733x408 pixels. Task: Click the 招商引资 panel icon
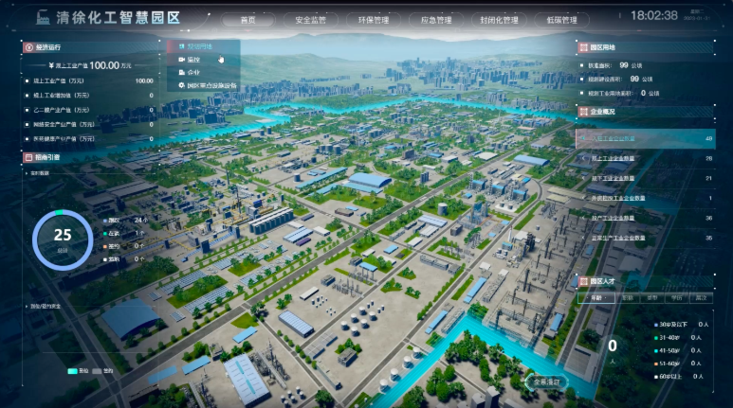[26, 157]
